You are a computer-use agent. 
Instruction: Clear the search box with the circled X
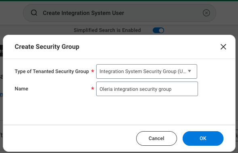pyautogui.click(x=206, y=13)
